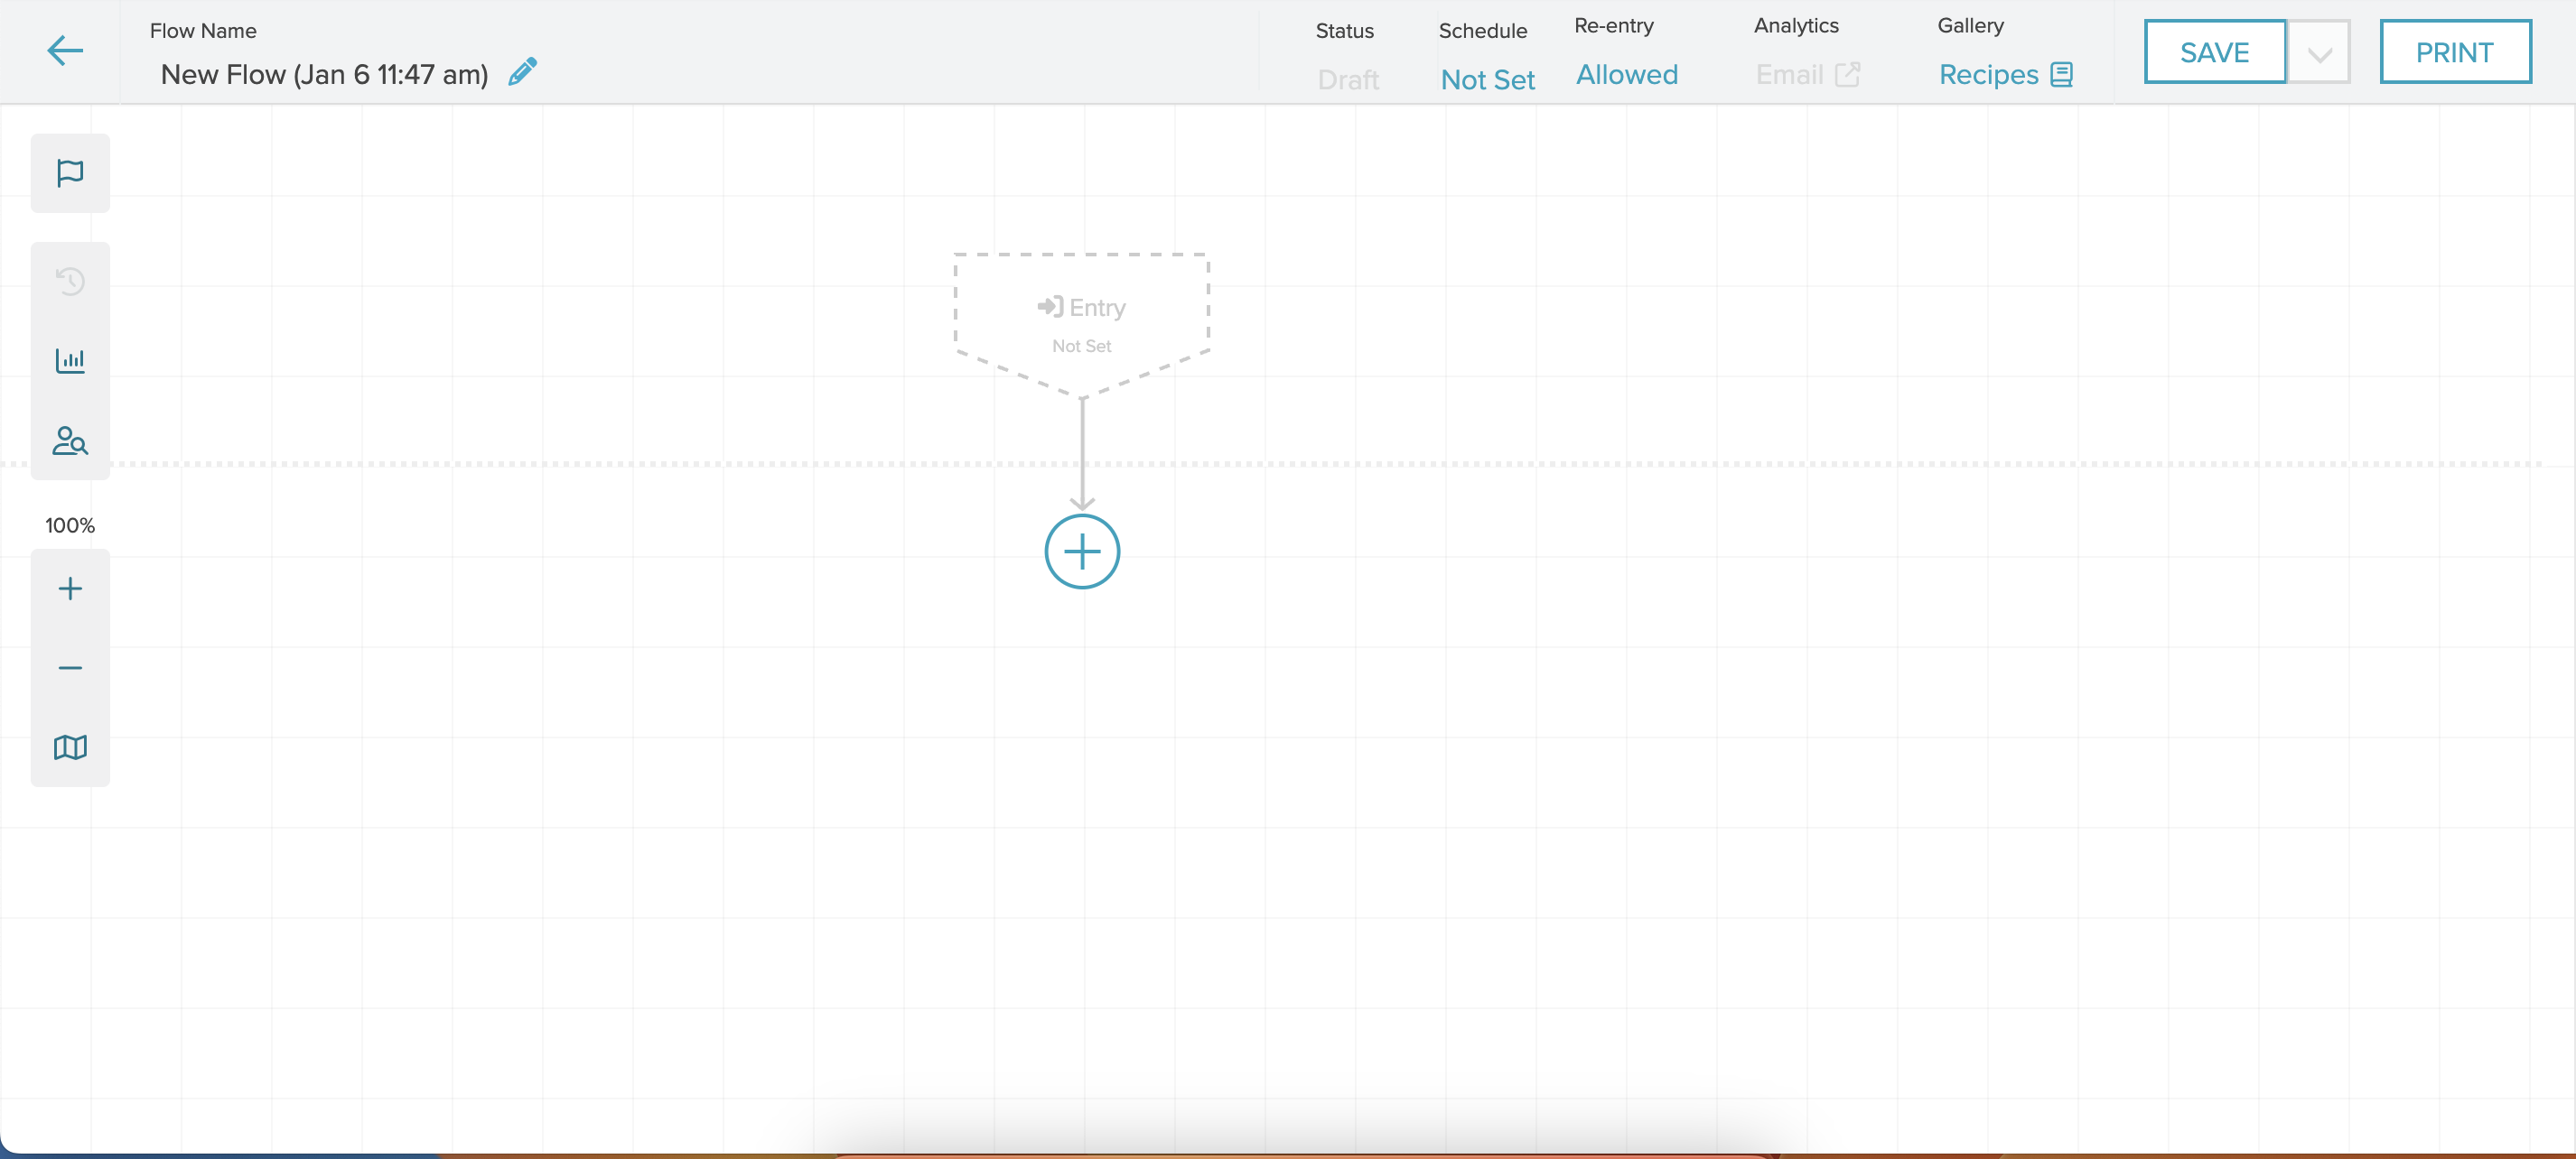Viewport: 2576px width, 1159px height.
Task: Click the Draft status label
Action: point(1348,80)
